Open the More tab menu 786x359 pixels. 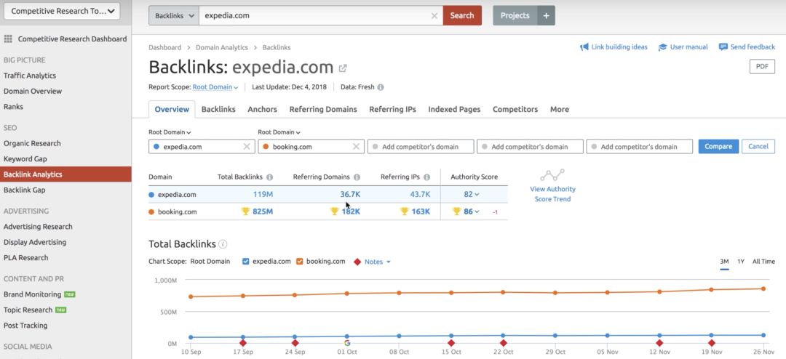tap(560, 109)
